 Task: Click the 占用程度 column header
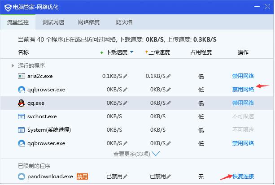point(201,52)
